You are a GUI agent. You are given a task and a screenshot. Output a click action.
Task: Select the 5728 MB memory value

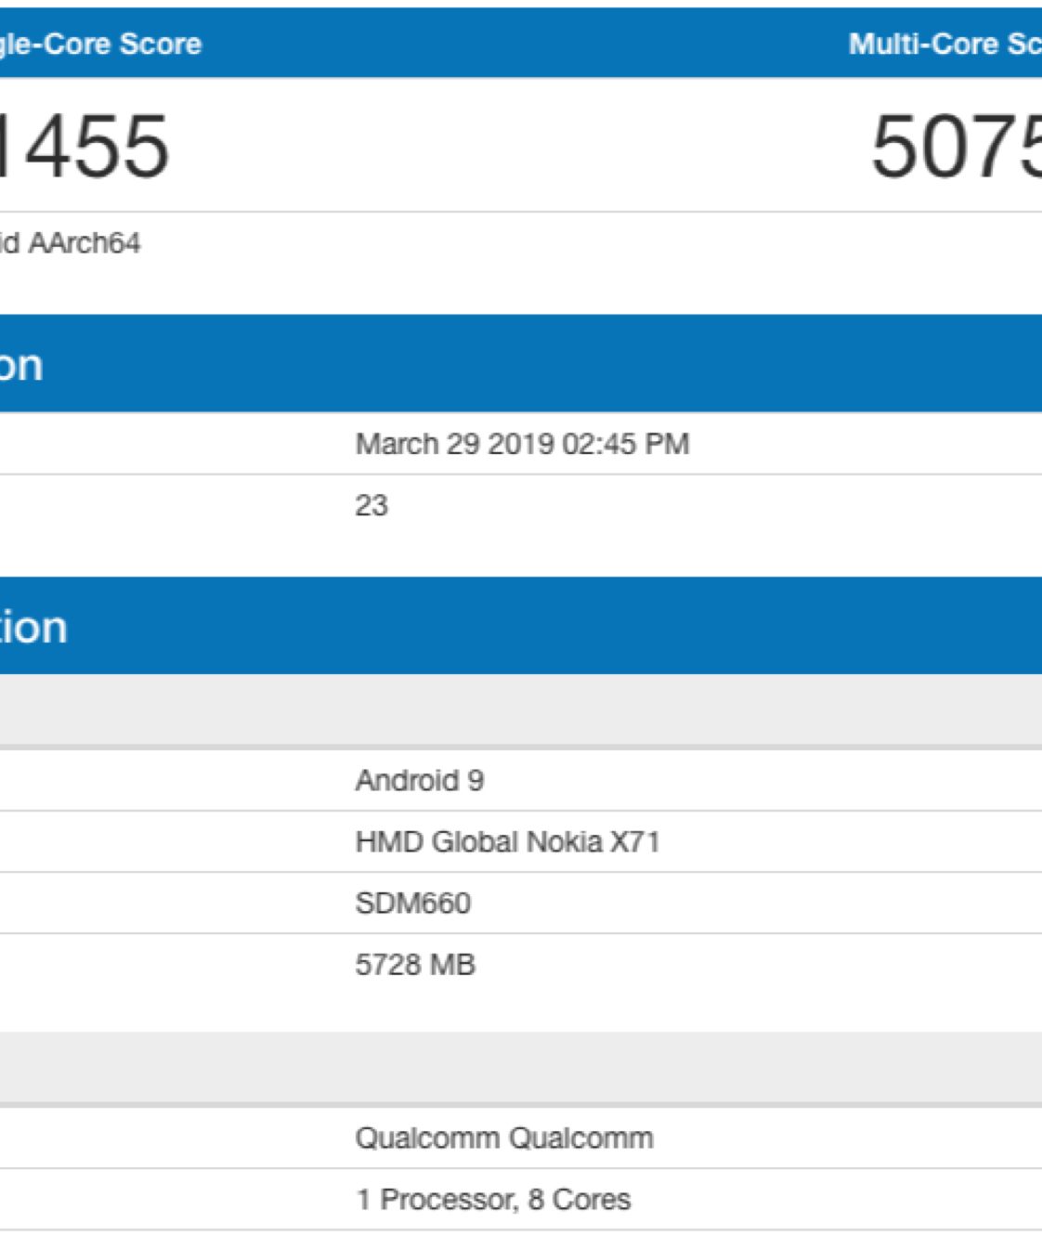coord(415,964)
